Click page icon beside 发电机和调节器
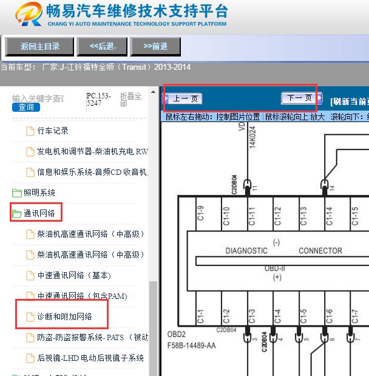 coord(30,152)
